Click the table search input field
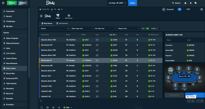Viewport: 205px width, 109px height. [x=55, y=28]
